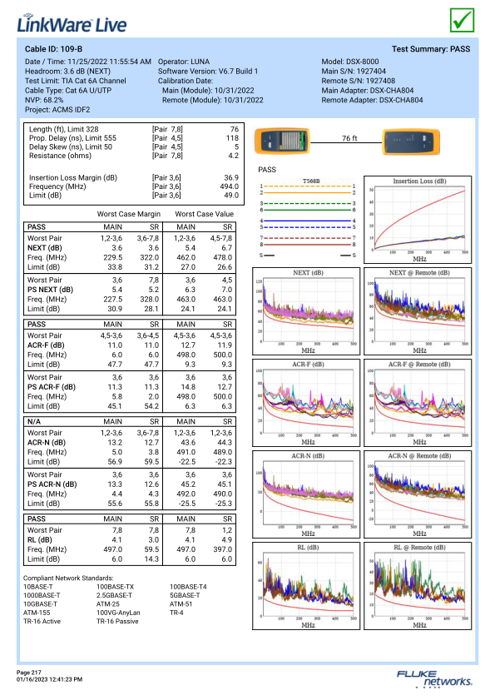The image size is (495, 700).
Task: Click the Test Summary: PASS text
Action: 431,49
